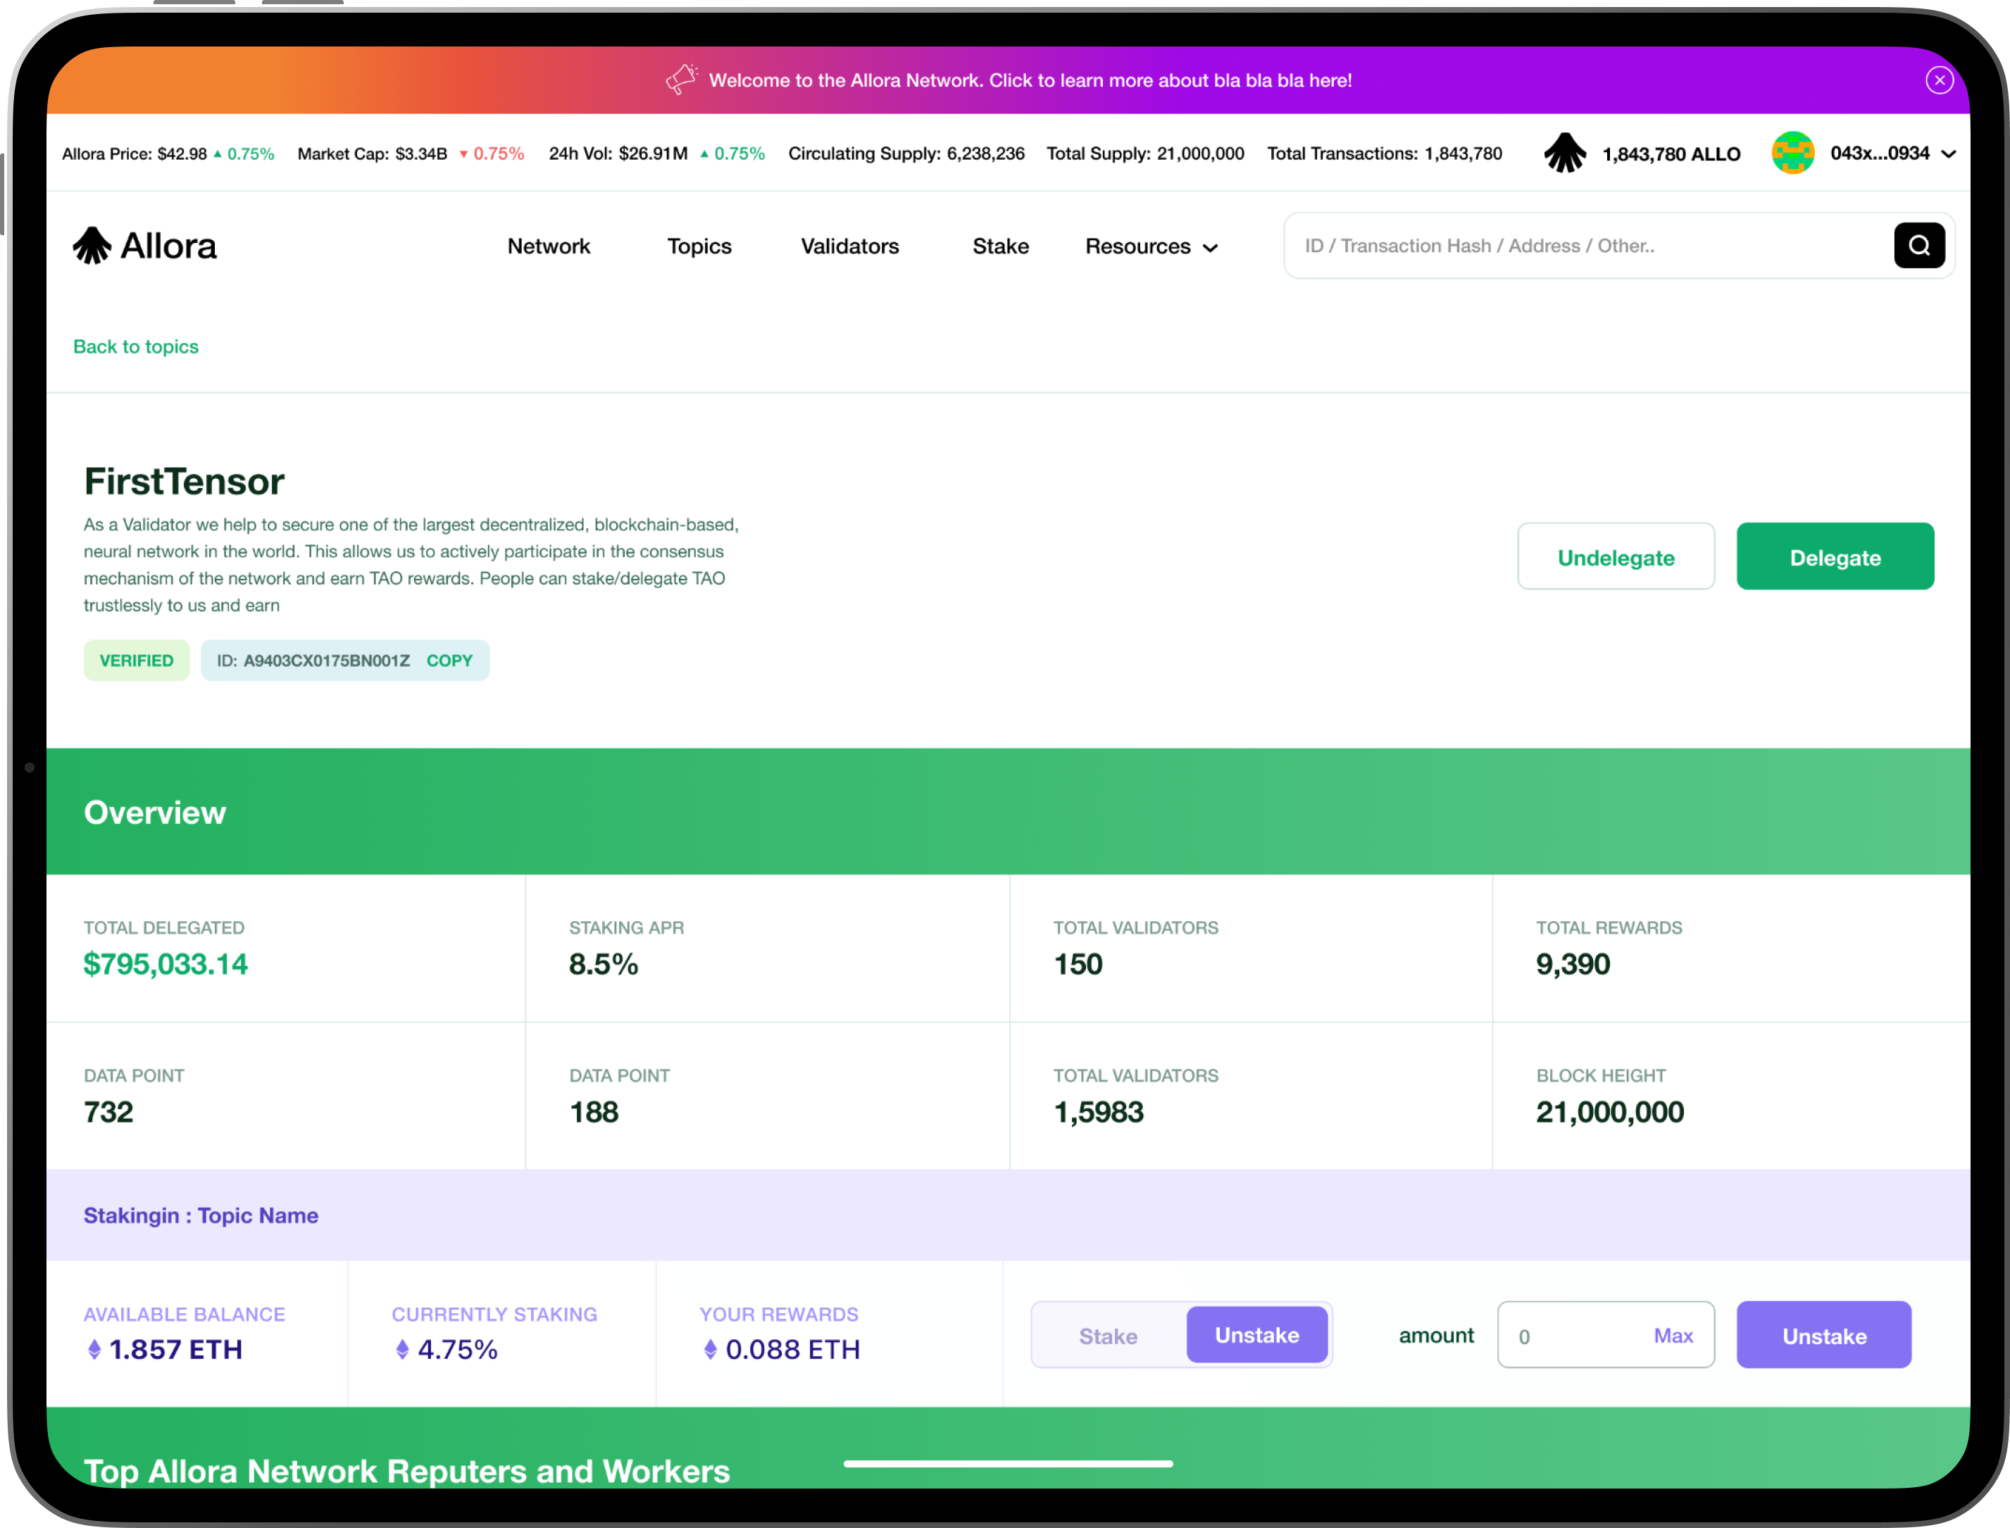This screenshot has width=2010, height=1528.
Task: Click the megaphone icon in the welcome banner
Action: 681,79
